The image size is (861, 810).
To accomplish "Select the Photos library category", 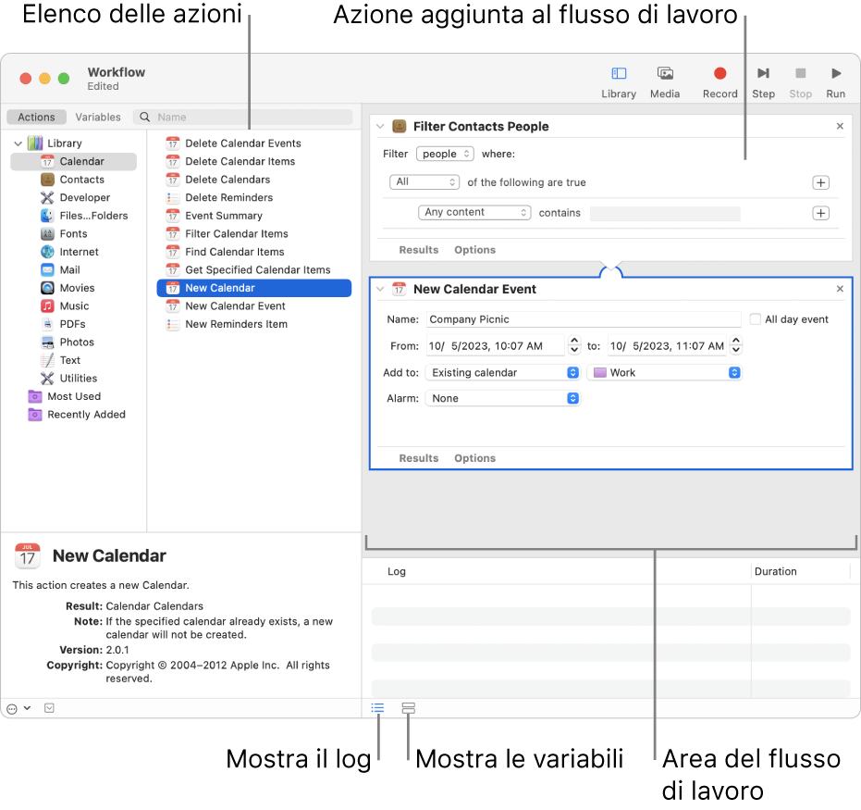I will pyautogui.click(x=68, y=343).
